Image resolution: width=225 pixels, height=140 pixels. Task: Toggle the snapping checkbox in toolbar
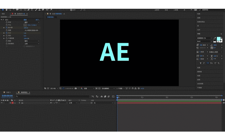pyautogui.click(x=71, y=10)
